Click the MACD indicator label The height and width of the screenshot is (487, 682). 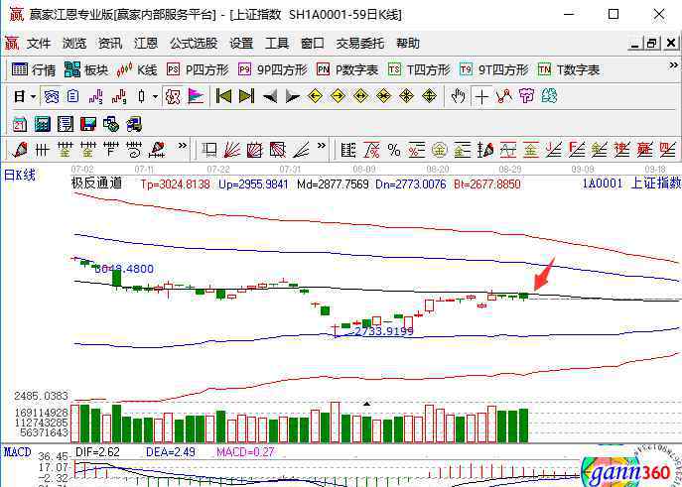[x=18, y=452]
